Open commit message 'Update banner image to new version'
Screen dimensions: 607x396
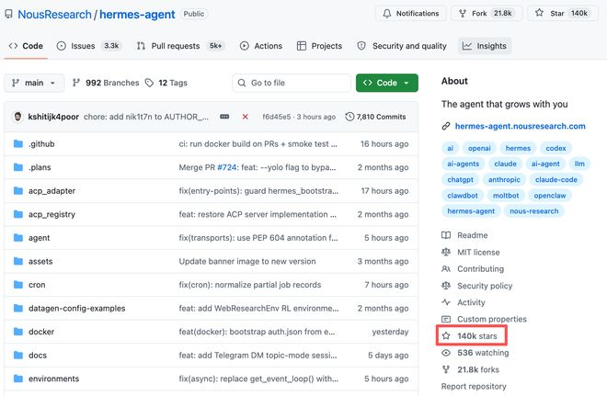247,262
